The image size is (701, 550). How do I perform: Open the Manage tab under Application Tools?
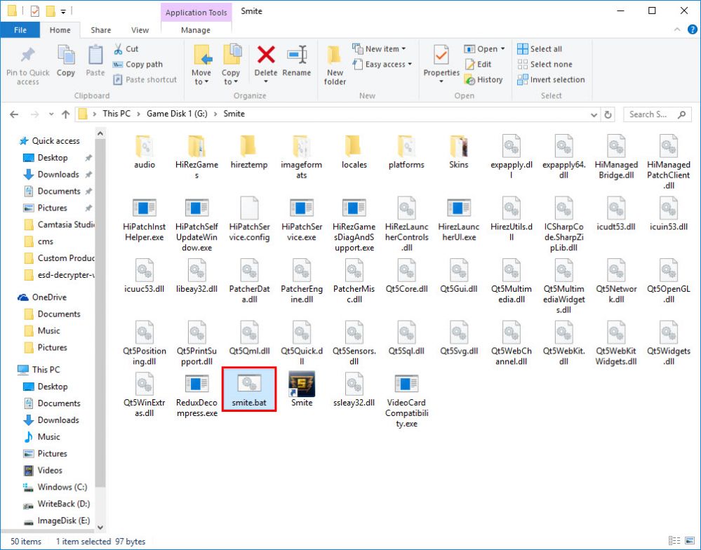pyautogui.click(x=196, y=30)
